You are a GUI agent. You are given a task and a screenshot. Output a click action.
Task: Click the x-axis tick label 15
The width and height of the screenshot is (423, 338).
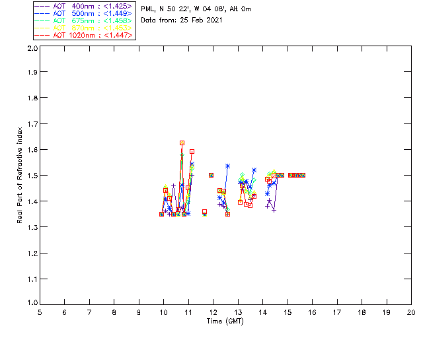288,312
